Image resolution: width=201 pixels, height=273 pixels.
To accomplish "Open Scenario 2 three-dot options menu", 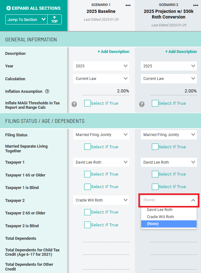I will tap(196, 5).
